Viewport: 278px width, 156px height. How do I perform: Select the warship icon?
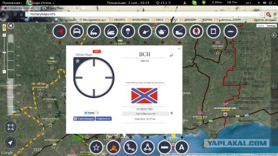coord(231,32)
